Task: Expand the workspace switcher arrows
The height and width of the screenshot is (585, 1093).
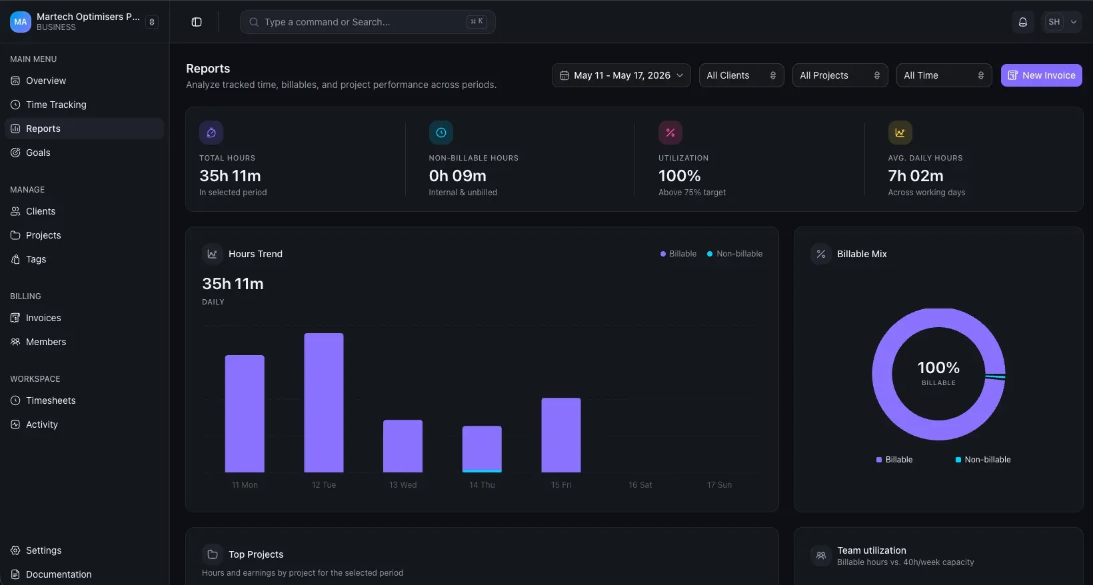Action: pos(152,22)
